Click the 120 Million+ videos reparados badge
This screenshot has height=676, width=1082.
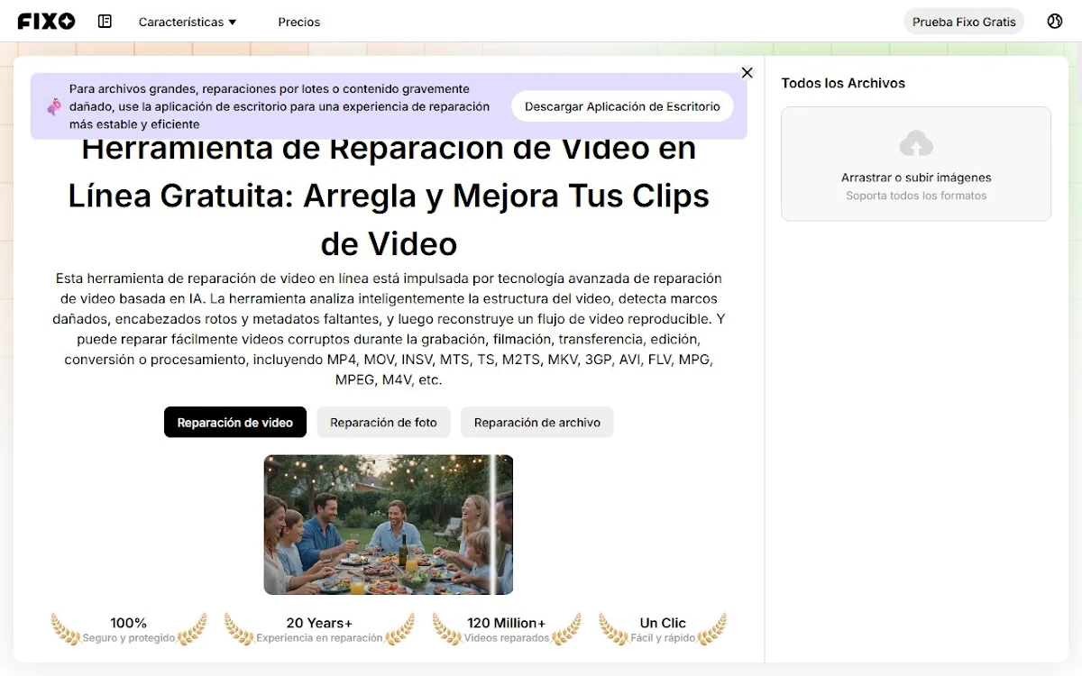click(506, 629)
